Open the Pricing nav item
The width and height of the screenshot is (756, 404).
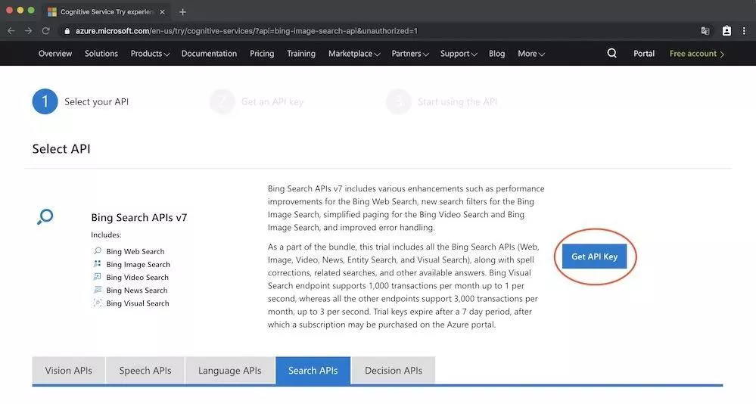coord(262,54)
